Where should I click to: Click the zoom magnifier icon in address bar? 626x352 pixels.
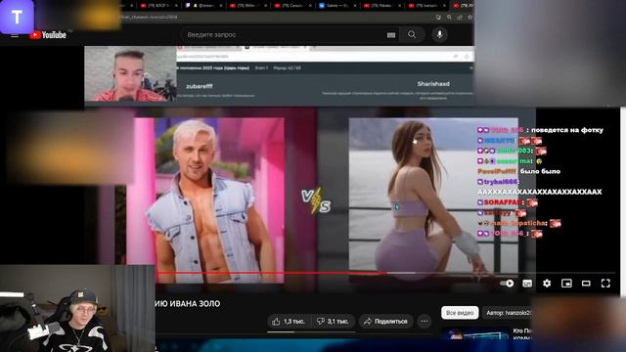[449, 18]
